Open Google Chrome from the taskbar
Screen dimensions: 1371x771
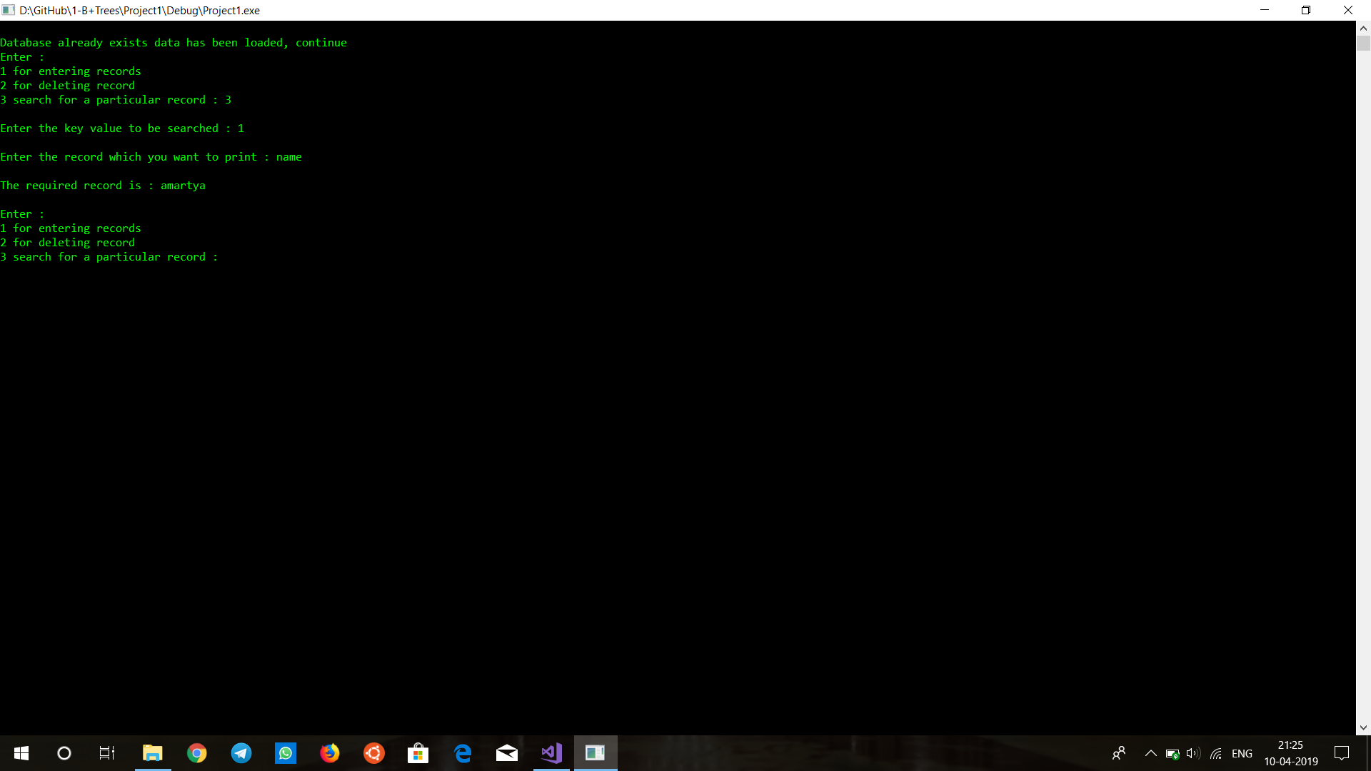click(x=197, y=753)
